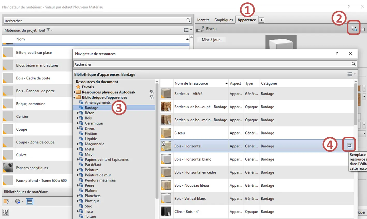Switch to the Graphiques tab
The image size is (367, 219).
(x=224, y=20)
